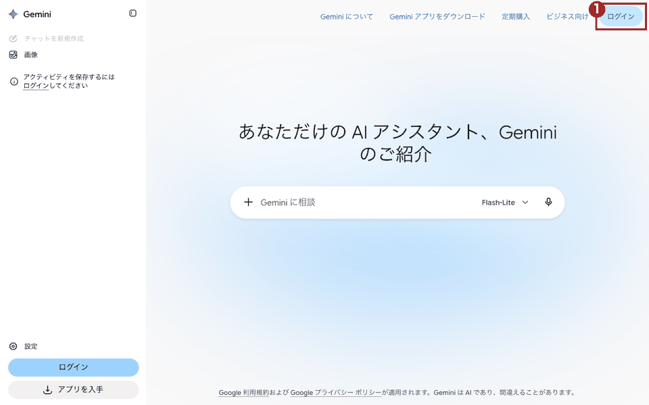Click the アプリを入手 button
The height and width of the screenshot is (405, 649).
pyautogui.click(x=73, y=389)
